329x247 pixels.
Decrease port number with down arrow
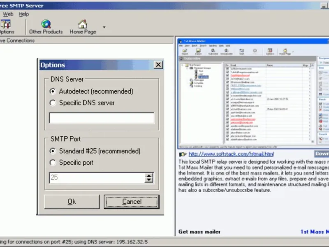pos(149,180)
